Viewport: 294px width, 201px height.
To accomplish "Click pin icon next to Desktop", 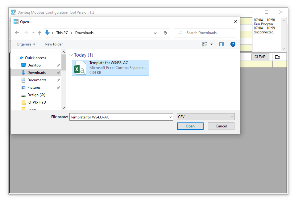I will (x=59, y=65).
